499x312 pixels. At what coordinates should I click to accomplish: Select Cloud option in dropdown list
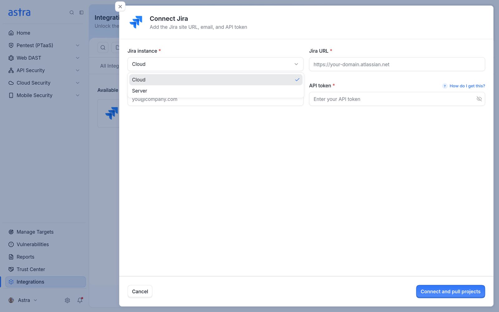216,80
